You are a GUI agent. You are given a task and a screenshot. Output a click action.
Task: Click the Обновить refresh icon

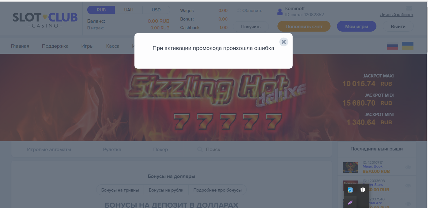(239, 10)
